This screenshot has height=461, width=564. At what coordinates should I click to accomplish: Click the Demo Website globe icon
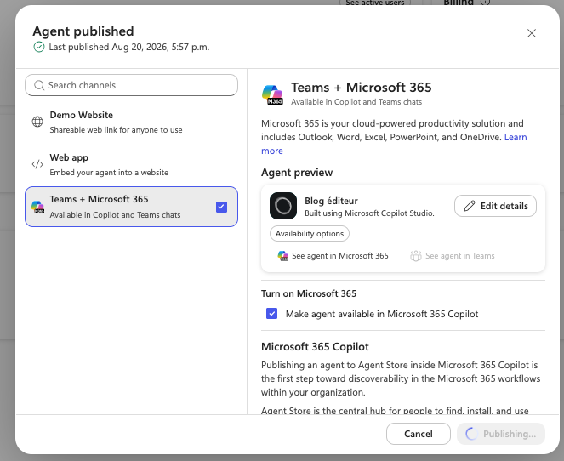click(x=37, y=122)
